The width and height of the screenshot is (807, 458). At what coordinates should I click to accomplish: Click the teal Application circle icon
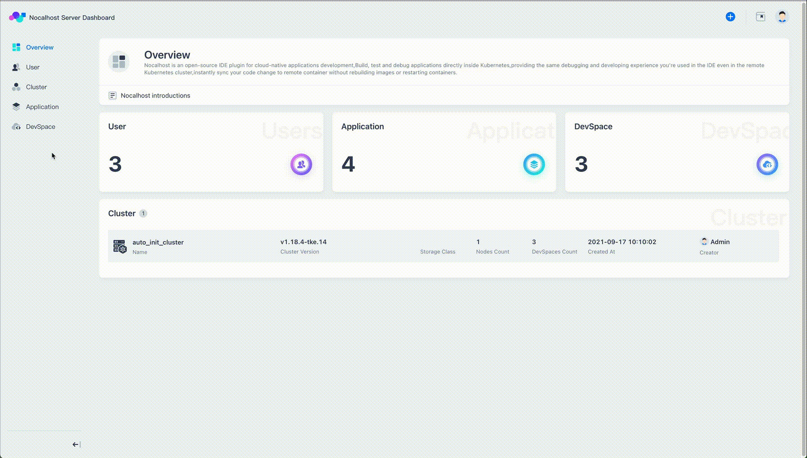534,164
